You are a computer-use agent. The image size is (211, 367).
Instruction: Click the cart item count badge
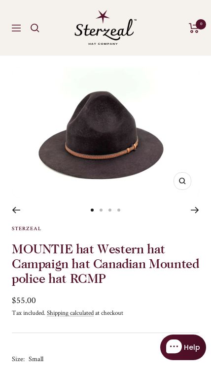(201, 24)
